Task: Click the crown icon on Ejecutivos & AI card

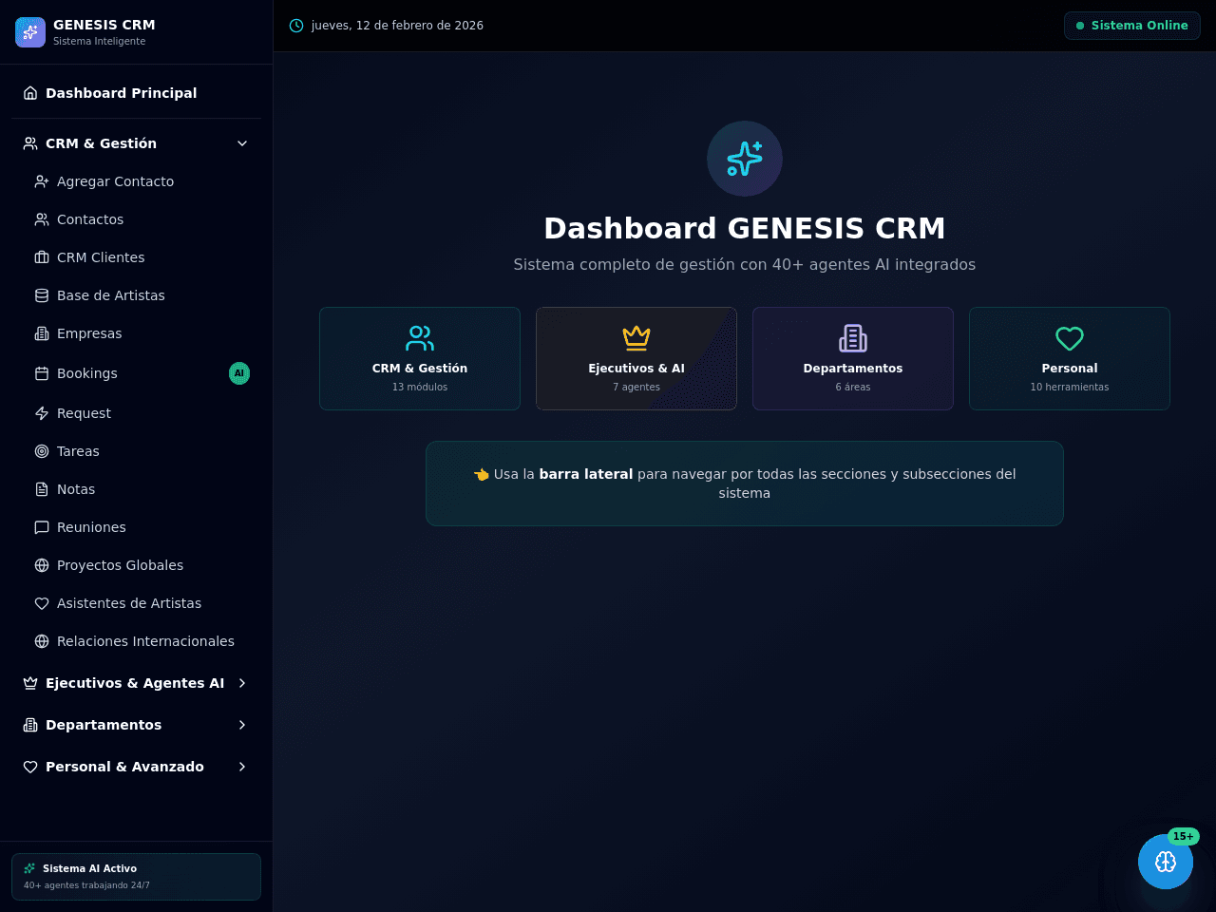Action: (x=636, y=338)
